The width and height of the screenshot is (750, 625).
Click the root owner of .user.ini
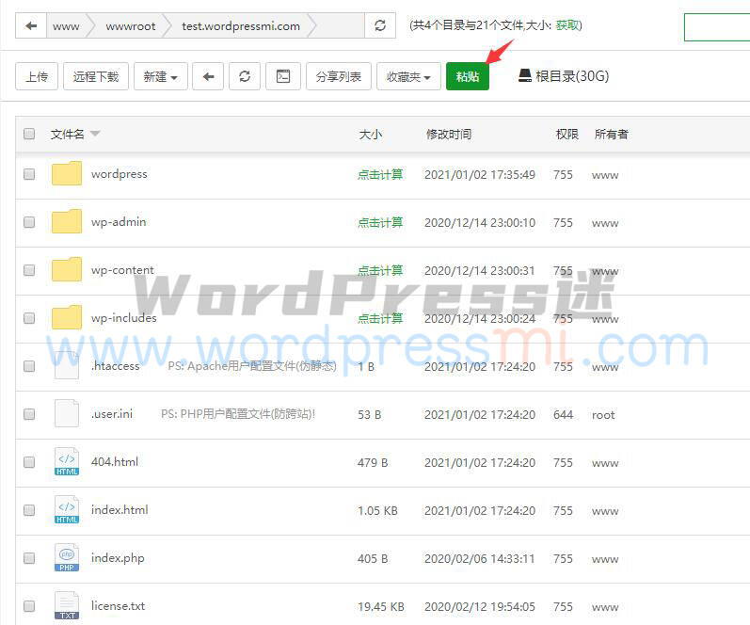click(603, 415)
